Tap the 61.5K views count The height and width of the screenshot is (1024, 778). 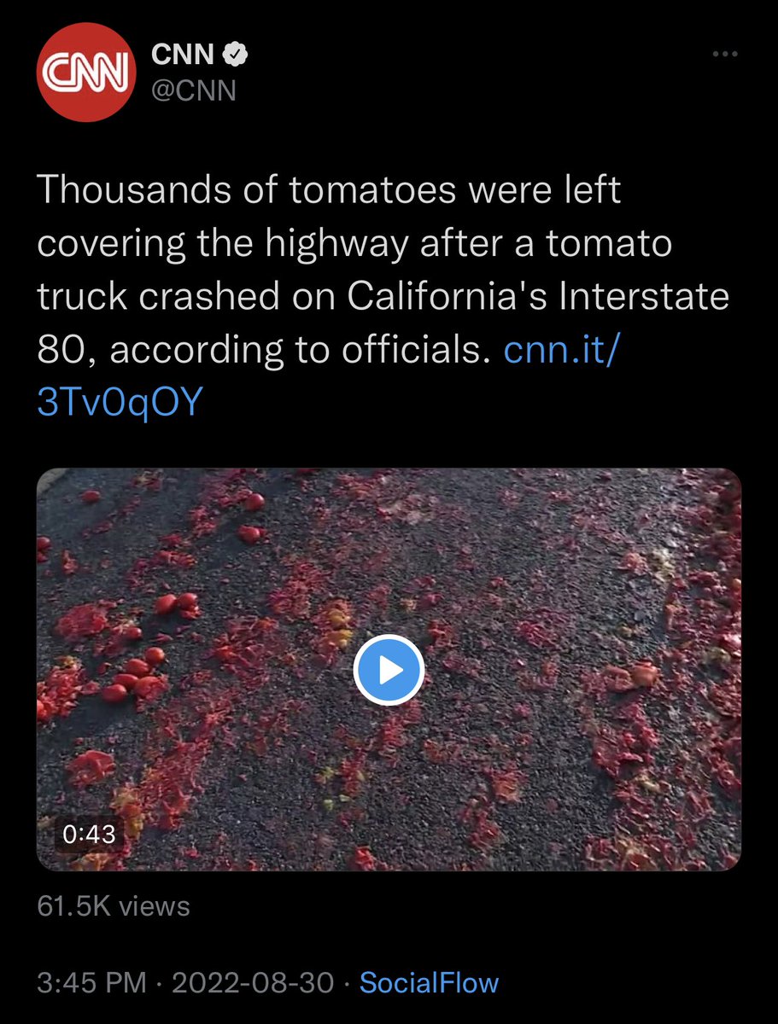114,906
